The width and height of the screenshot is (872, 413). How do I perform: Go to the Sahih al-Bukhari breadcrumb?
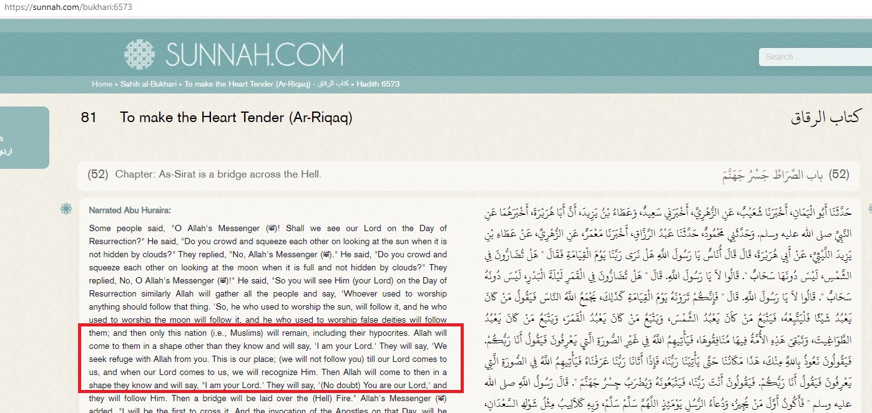click(x=148, y=83)
